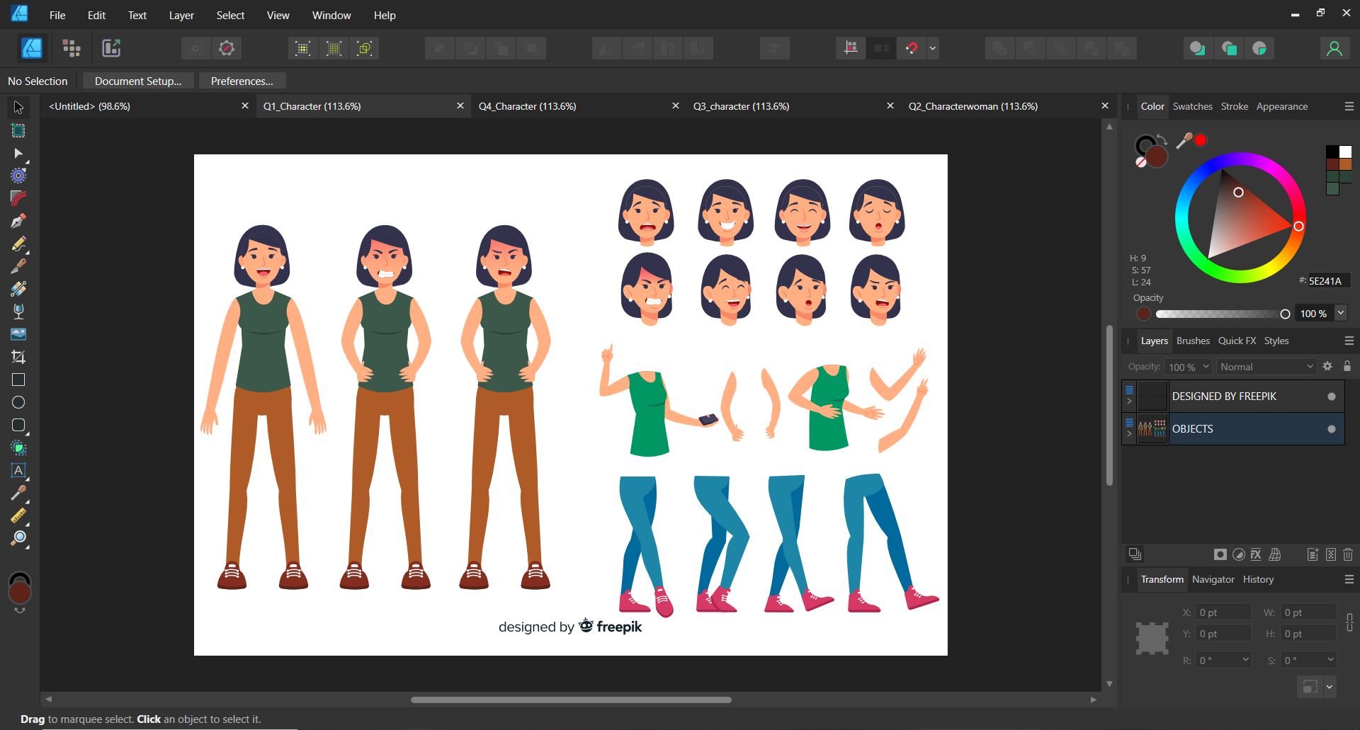Select the Pen tool

(19, 221)
